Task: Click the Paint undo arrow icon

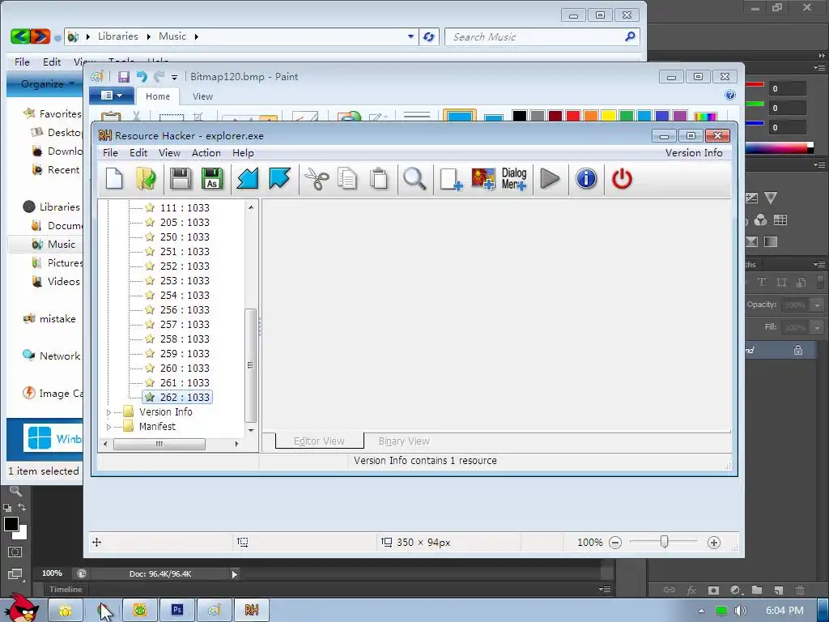Action: pos(142,77)
